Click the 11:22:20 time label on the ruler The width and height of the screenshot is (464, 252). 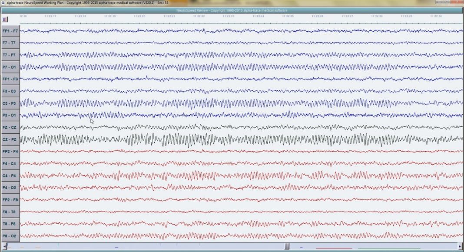[x=139, y=16]
